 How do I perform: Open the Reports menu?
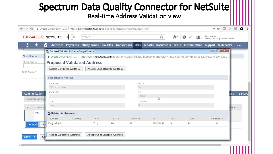pyautogui.click(x=148, y=45)
